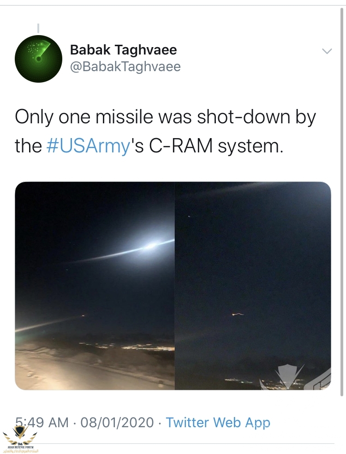The width and height of the screenshot is (346, 454).
Task: Open the Twitter Web App link
Action: 218,422
